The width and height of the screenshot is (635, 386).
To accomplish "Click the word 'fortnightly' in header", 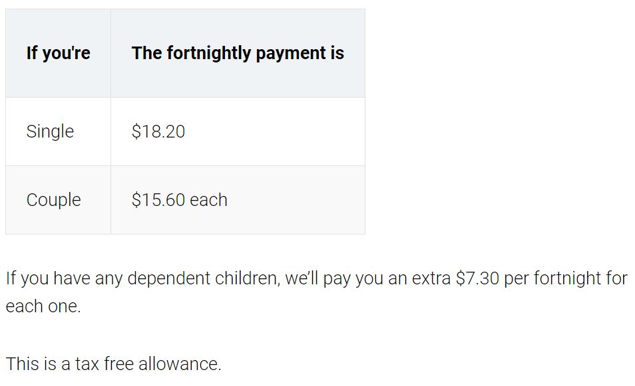I will [x=209, y=53].
